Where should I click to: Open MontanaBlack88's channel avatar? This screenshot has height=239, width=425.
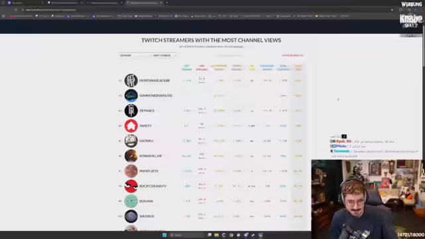pyautogui.click(x=131, y=80)
